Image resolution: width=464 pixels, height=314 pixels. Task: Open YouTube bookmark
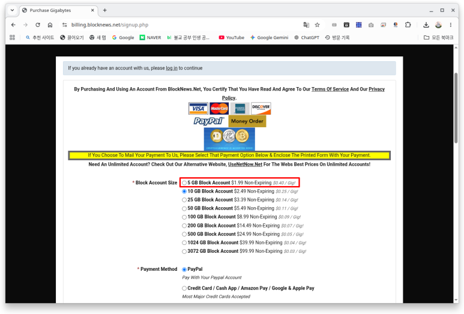pyautogui.click(x=232, y=38)
